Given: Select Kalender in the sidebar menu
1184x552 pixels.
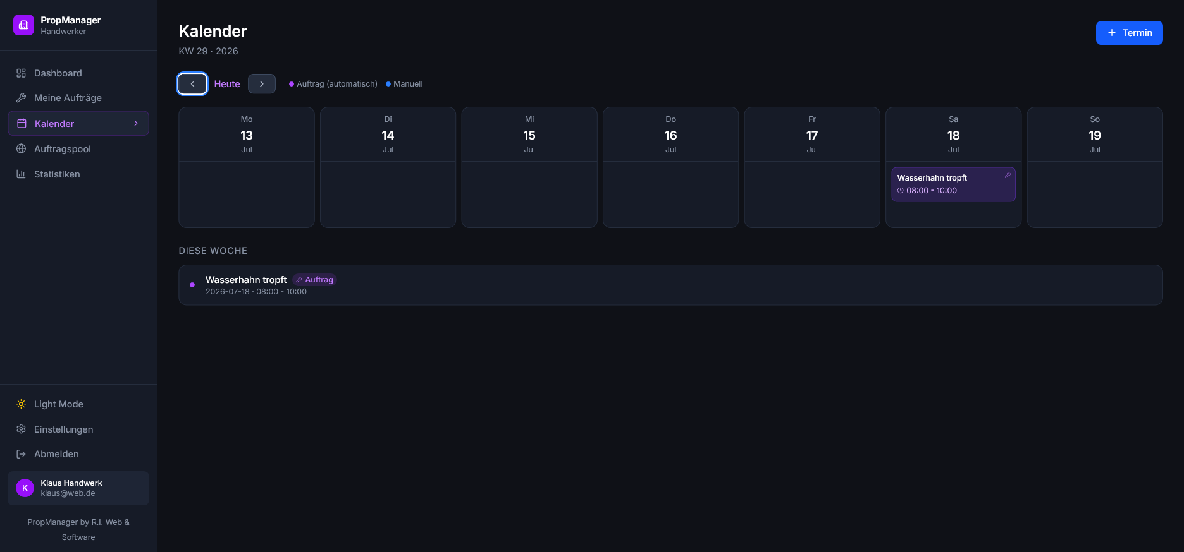Looking at the screenshot, I should pyautogui.click(x=78, y=123).
